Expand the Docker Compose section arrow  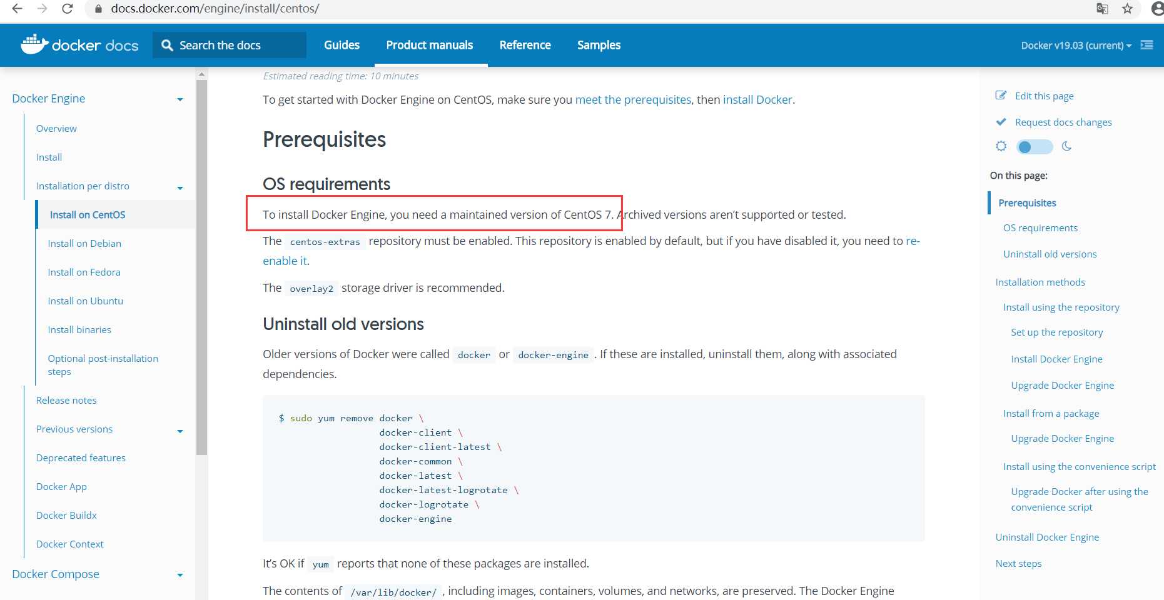(180, 575)
